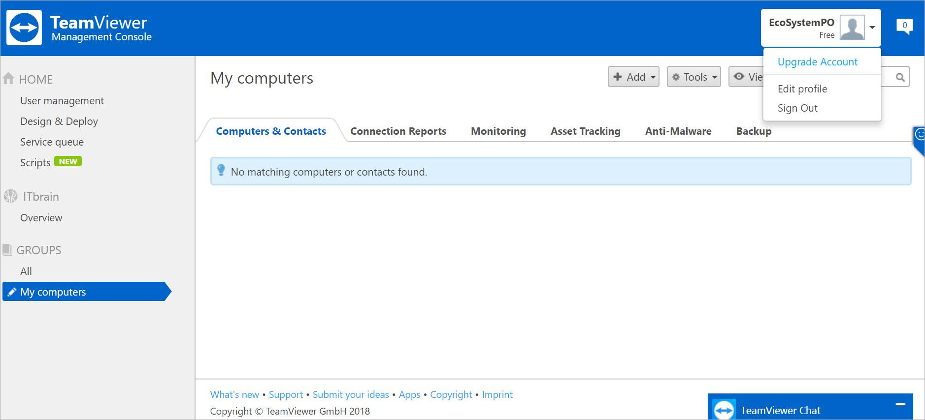Click the No matching computers notice
Viewport: 925px width, 420px height.
(x=561, y=171)
